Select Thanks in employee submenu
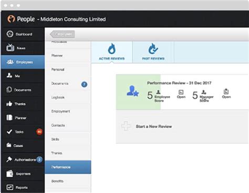Viewport: 249px width, 193px height. coord(68,153)
